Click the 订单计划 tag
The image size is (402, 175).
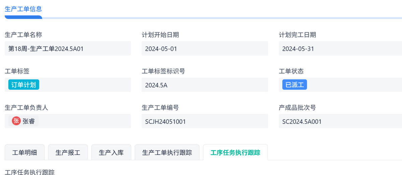click(23, 85)
